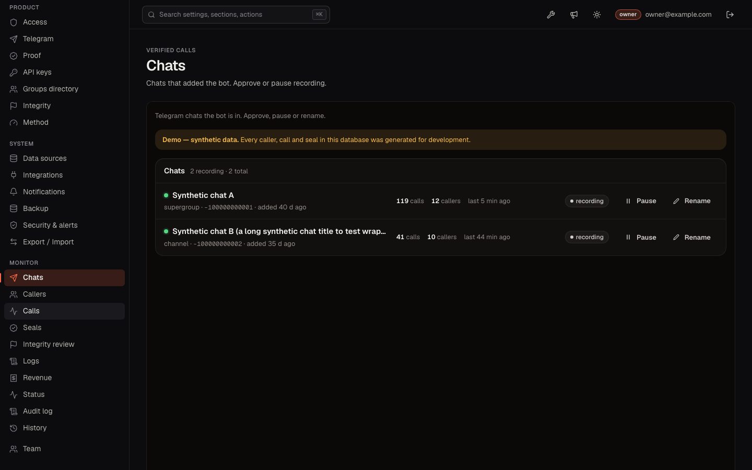Click the arrows icon beside Export / Import
Image resolution: width=752 pixels, height=470 pixels.
point(14,242)
